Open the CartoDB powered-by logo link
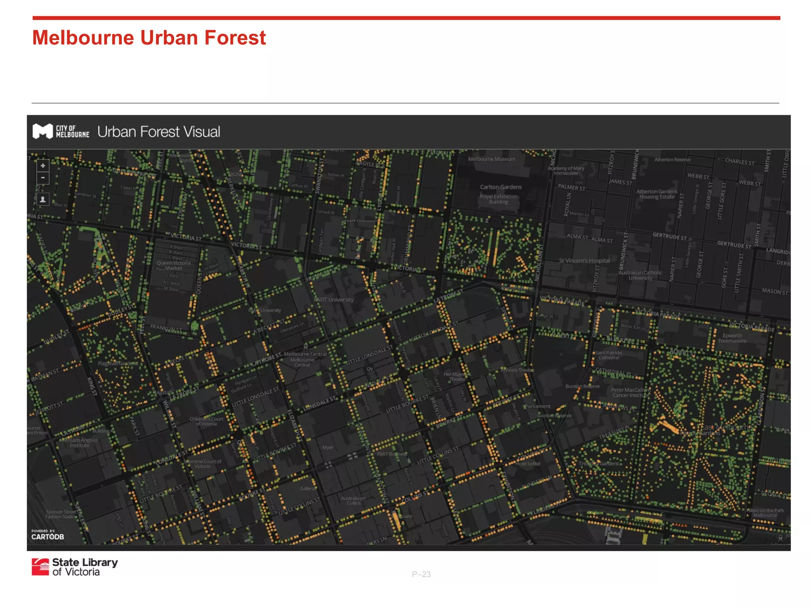Image resolution: width=811 pixels, height=608 pixels. click(48, 535)
